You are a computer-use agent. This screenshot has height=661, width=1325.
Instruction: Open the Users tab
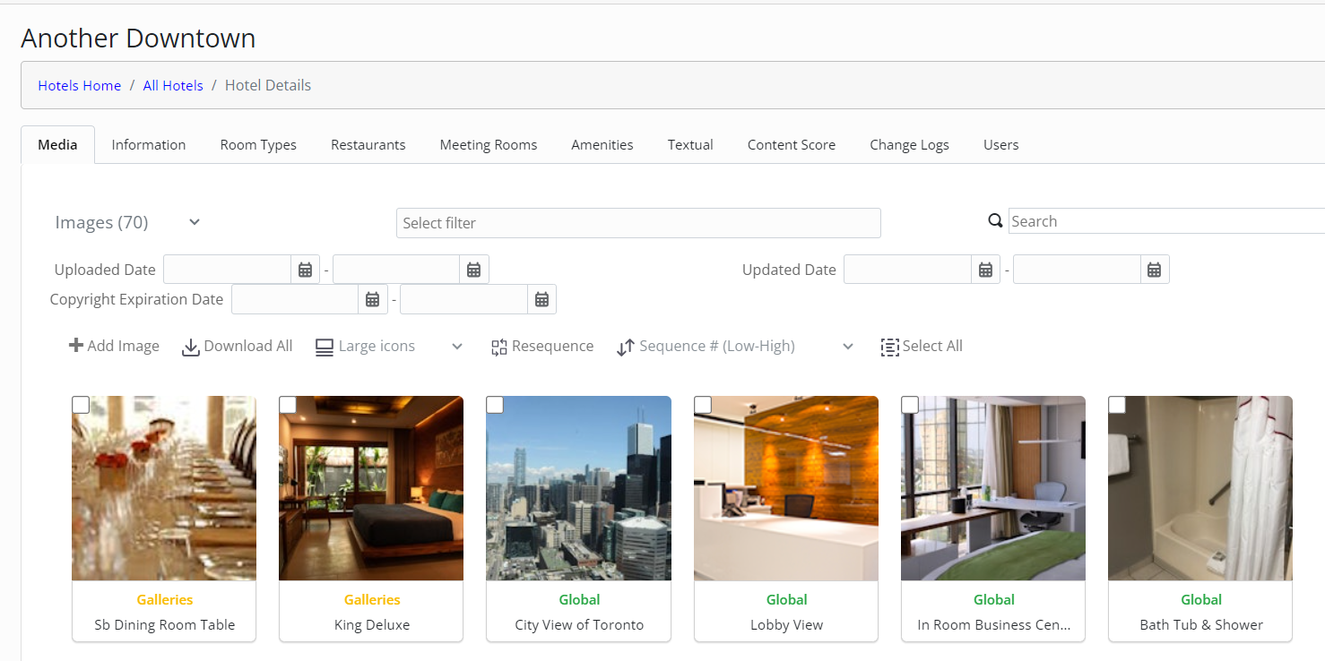point(1001,144)
